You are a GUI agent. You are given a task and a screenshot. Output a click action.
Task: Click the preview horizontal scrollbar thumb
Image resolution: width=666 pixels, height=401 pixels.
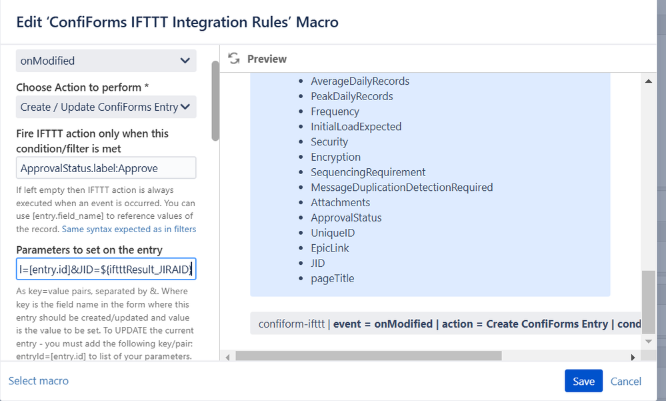pos(368,356)
